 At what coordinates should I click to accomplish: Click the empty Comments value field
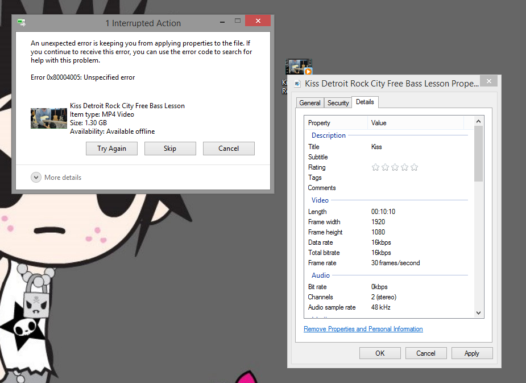pos(419,188)
